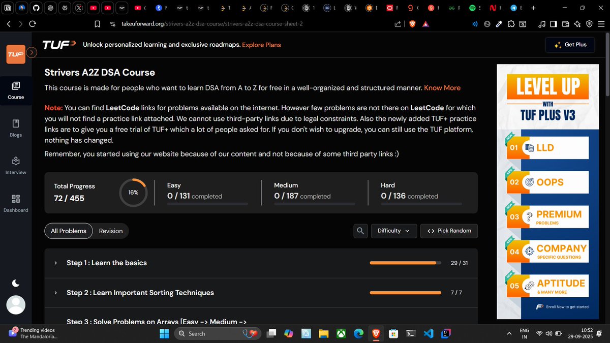Screen dimensions: 610x343
Task: Click the browser forward button
Action: click(20, 24)
